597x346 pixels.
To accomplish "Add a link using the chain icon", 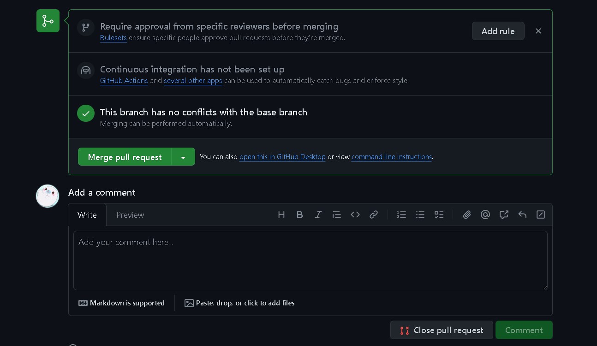I will [374, 215].
